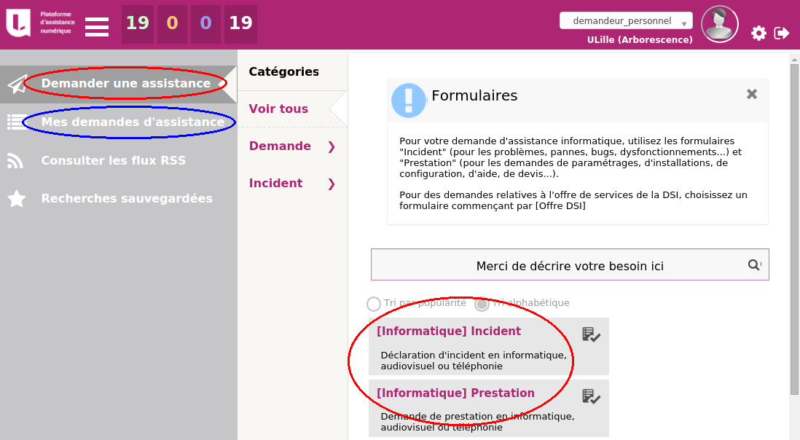This screenshot has height=440, width=800.
Task: Open the user avatar profile picture
Action: pos(719,24)
